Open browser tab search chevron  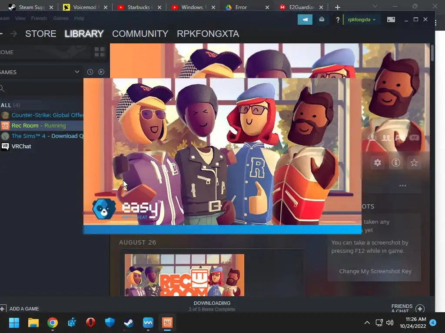click(375, 6)
